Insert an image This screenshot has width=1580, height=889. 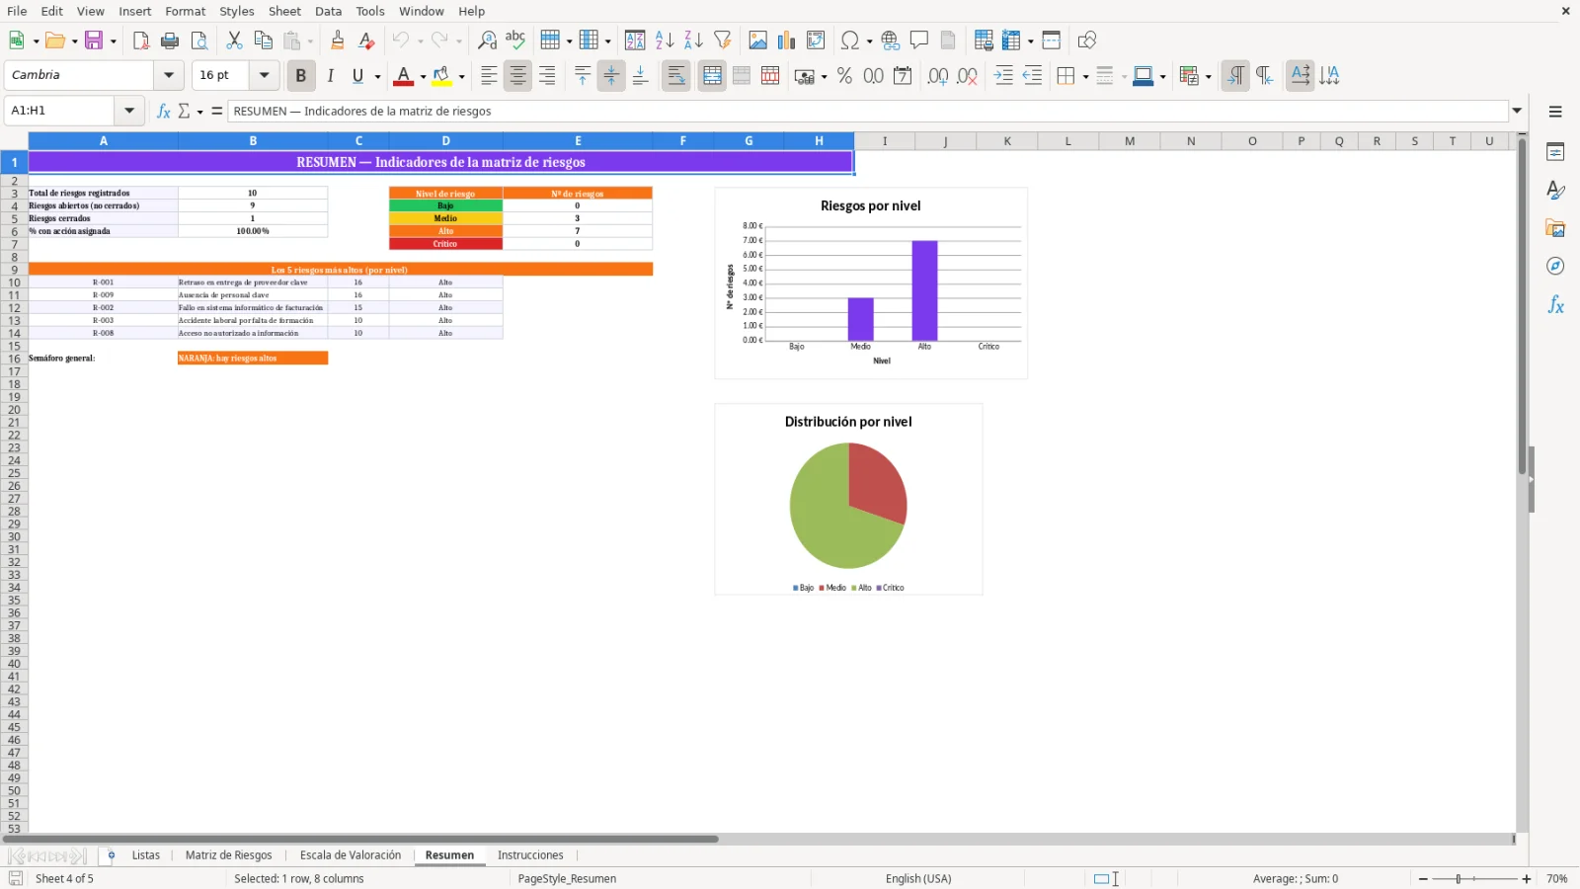(x=758, y=40)
